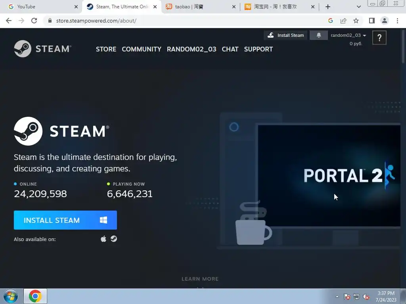
Task: Show hidden tray icons arrow
Action: coord(337,296)
